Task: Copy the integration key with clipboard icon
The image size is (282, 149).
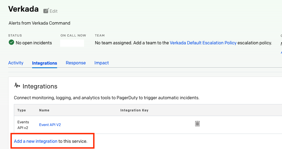Action: click(197, 123)
